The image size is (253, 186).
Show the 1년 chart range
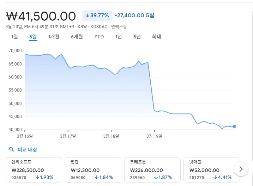pyautogui.click(x=119, y=37)
